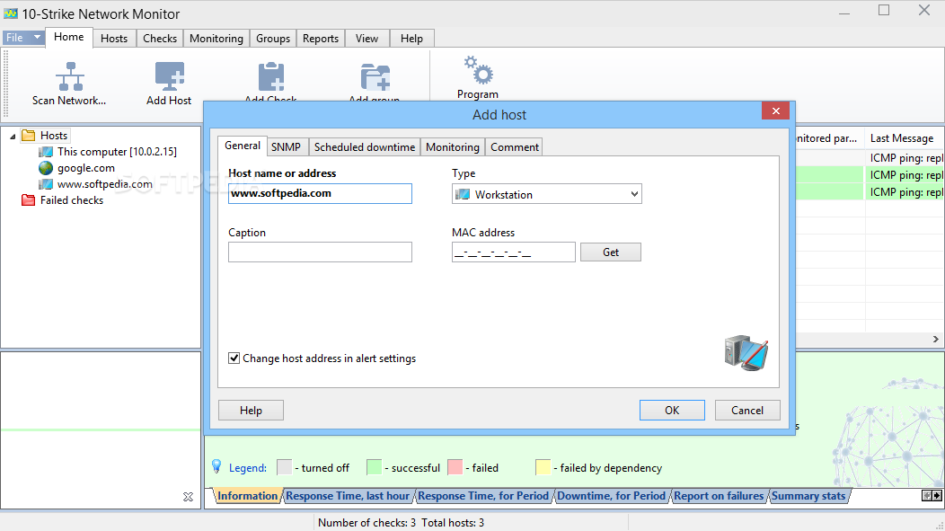Open the Reports ribbon tab
The width and height of the screenshot is (945, 531).
click(x=321, y=38)
